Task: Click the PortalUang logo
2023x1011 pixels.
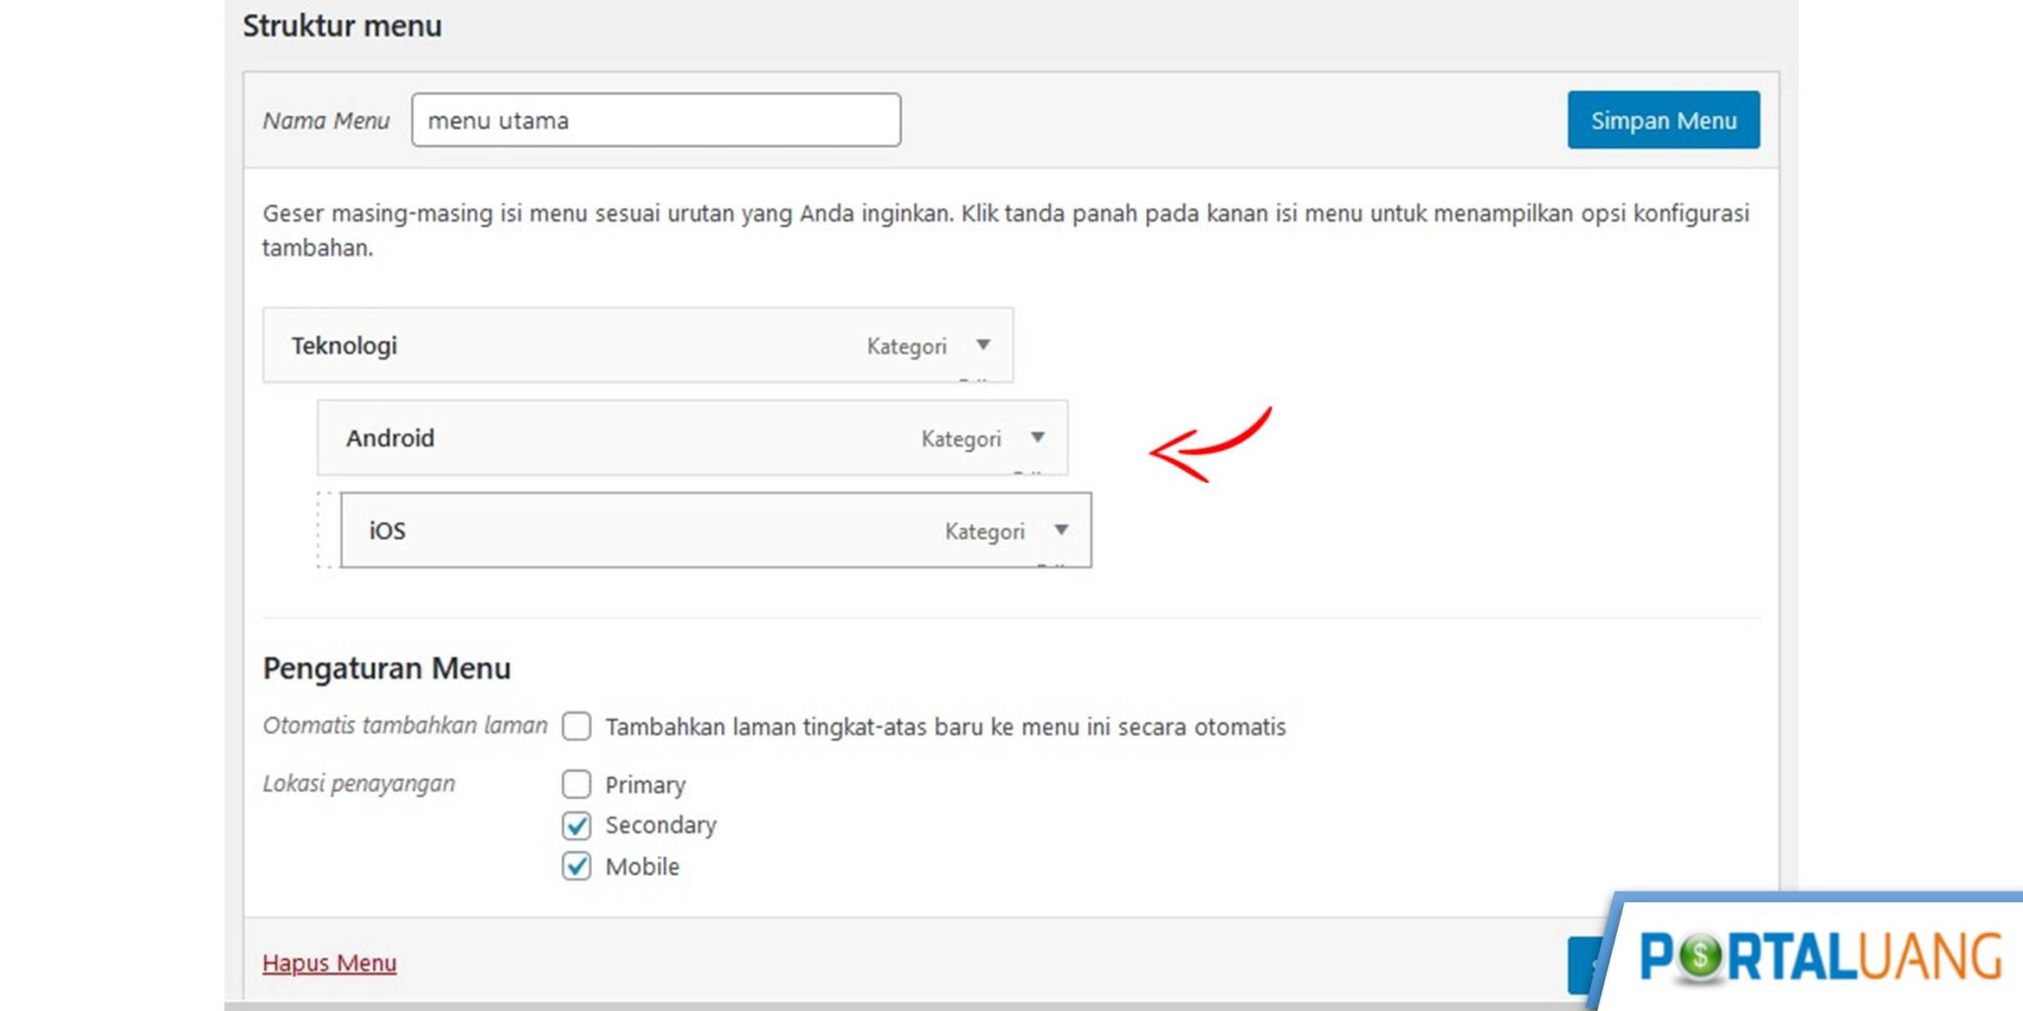Action: tap(1821, 954)
